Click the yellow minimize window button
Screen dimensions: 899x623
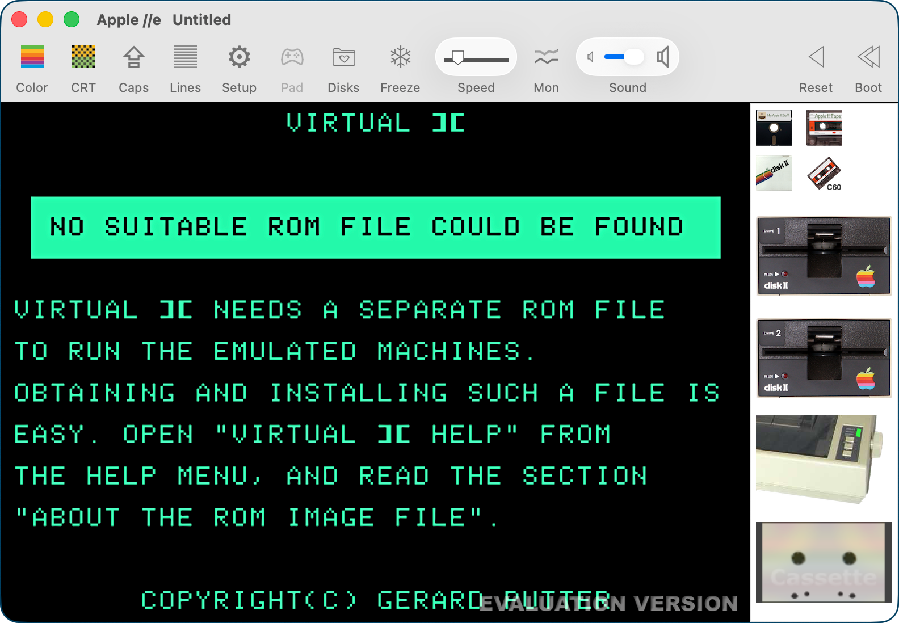pyautogui.click(x=45, y=19)
